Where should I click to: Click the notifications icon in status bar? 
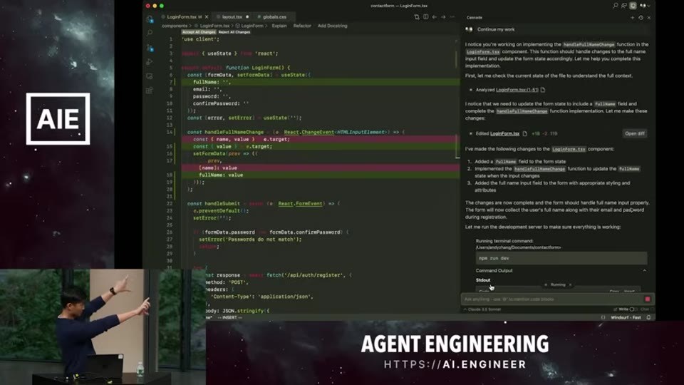pos(648,318)
